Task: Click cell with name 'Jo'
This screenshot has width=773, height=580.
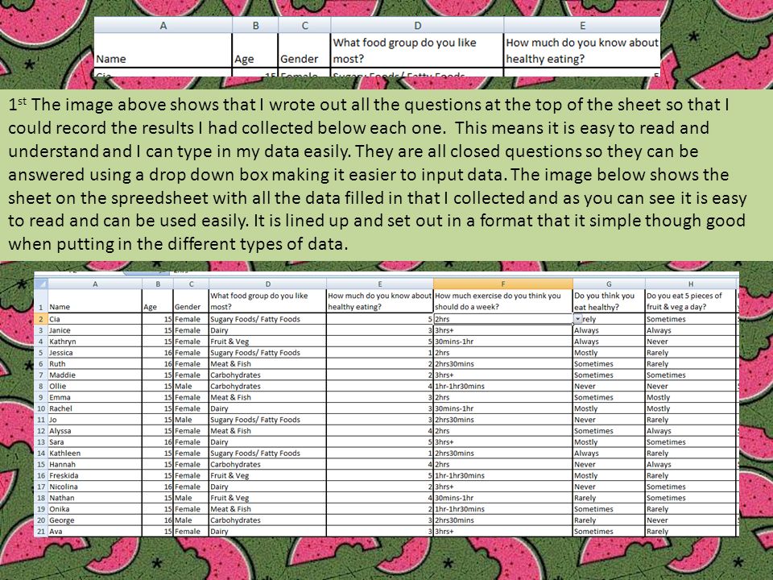Action: (x=95, y=420)
